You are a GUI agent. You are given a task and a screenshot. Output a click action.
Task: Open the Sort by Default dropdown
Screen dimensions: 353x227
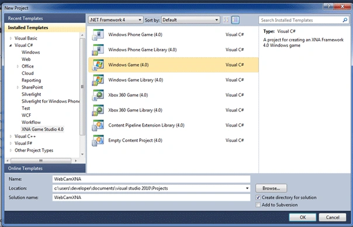coord(191,20)
